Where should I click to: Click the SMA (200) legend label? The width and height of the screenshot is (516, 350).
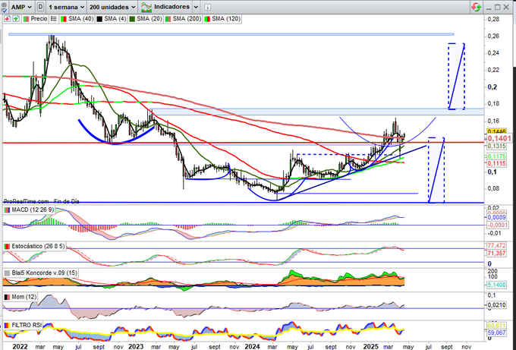click(x=184, y=17)
